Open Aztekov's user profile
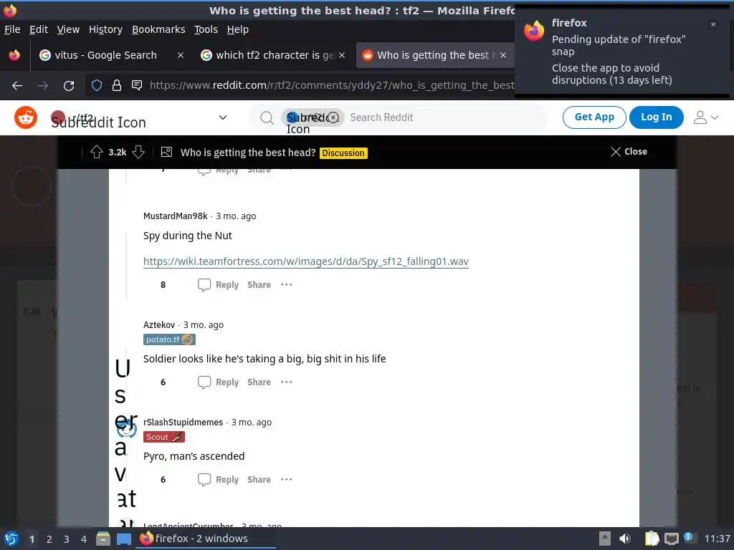Viewport: 734px width, 550px height. point(159,324)
